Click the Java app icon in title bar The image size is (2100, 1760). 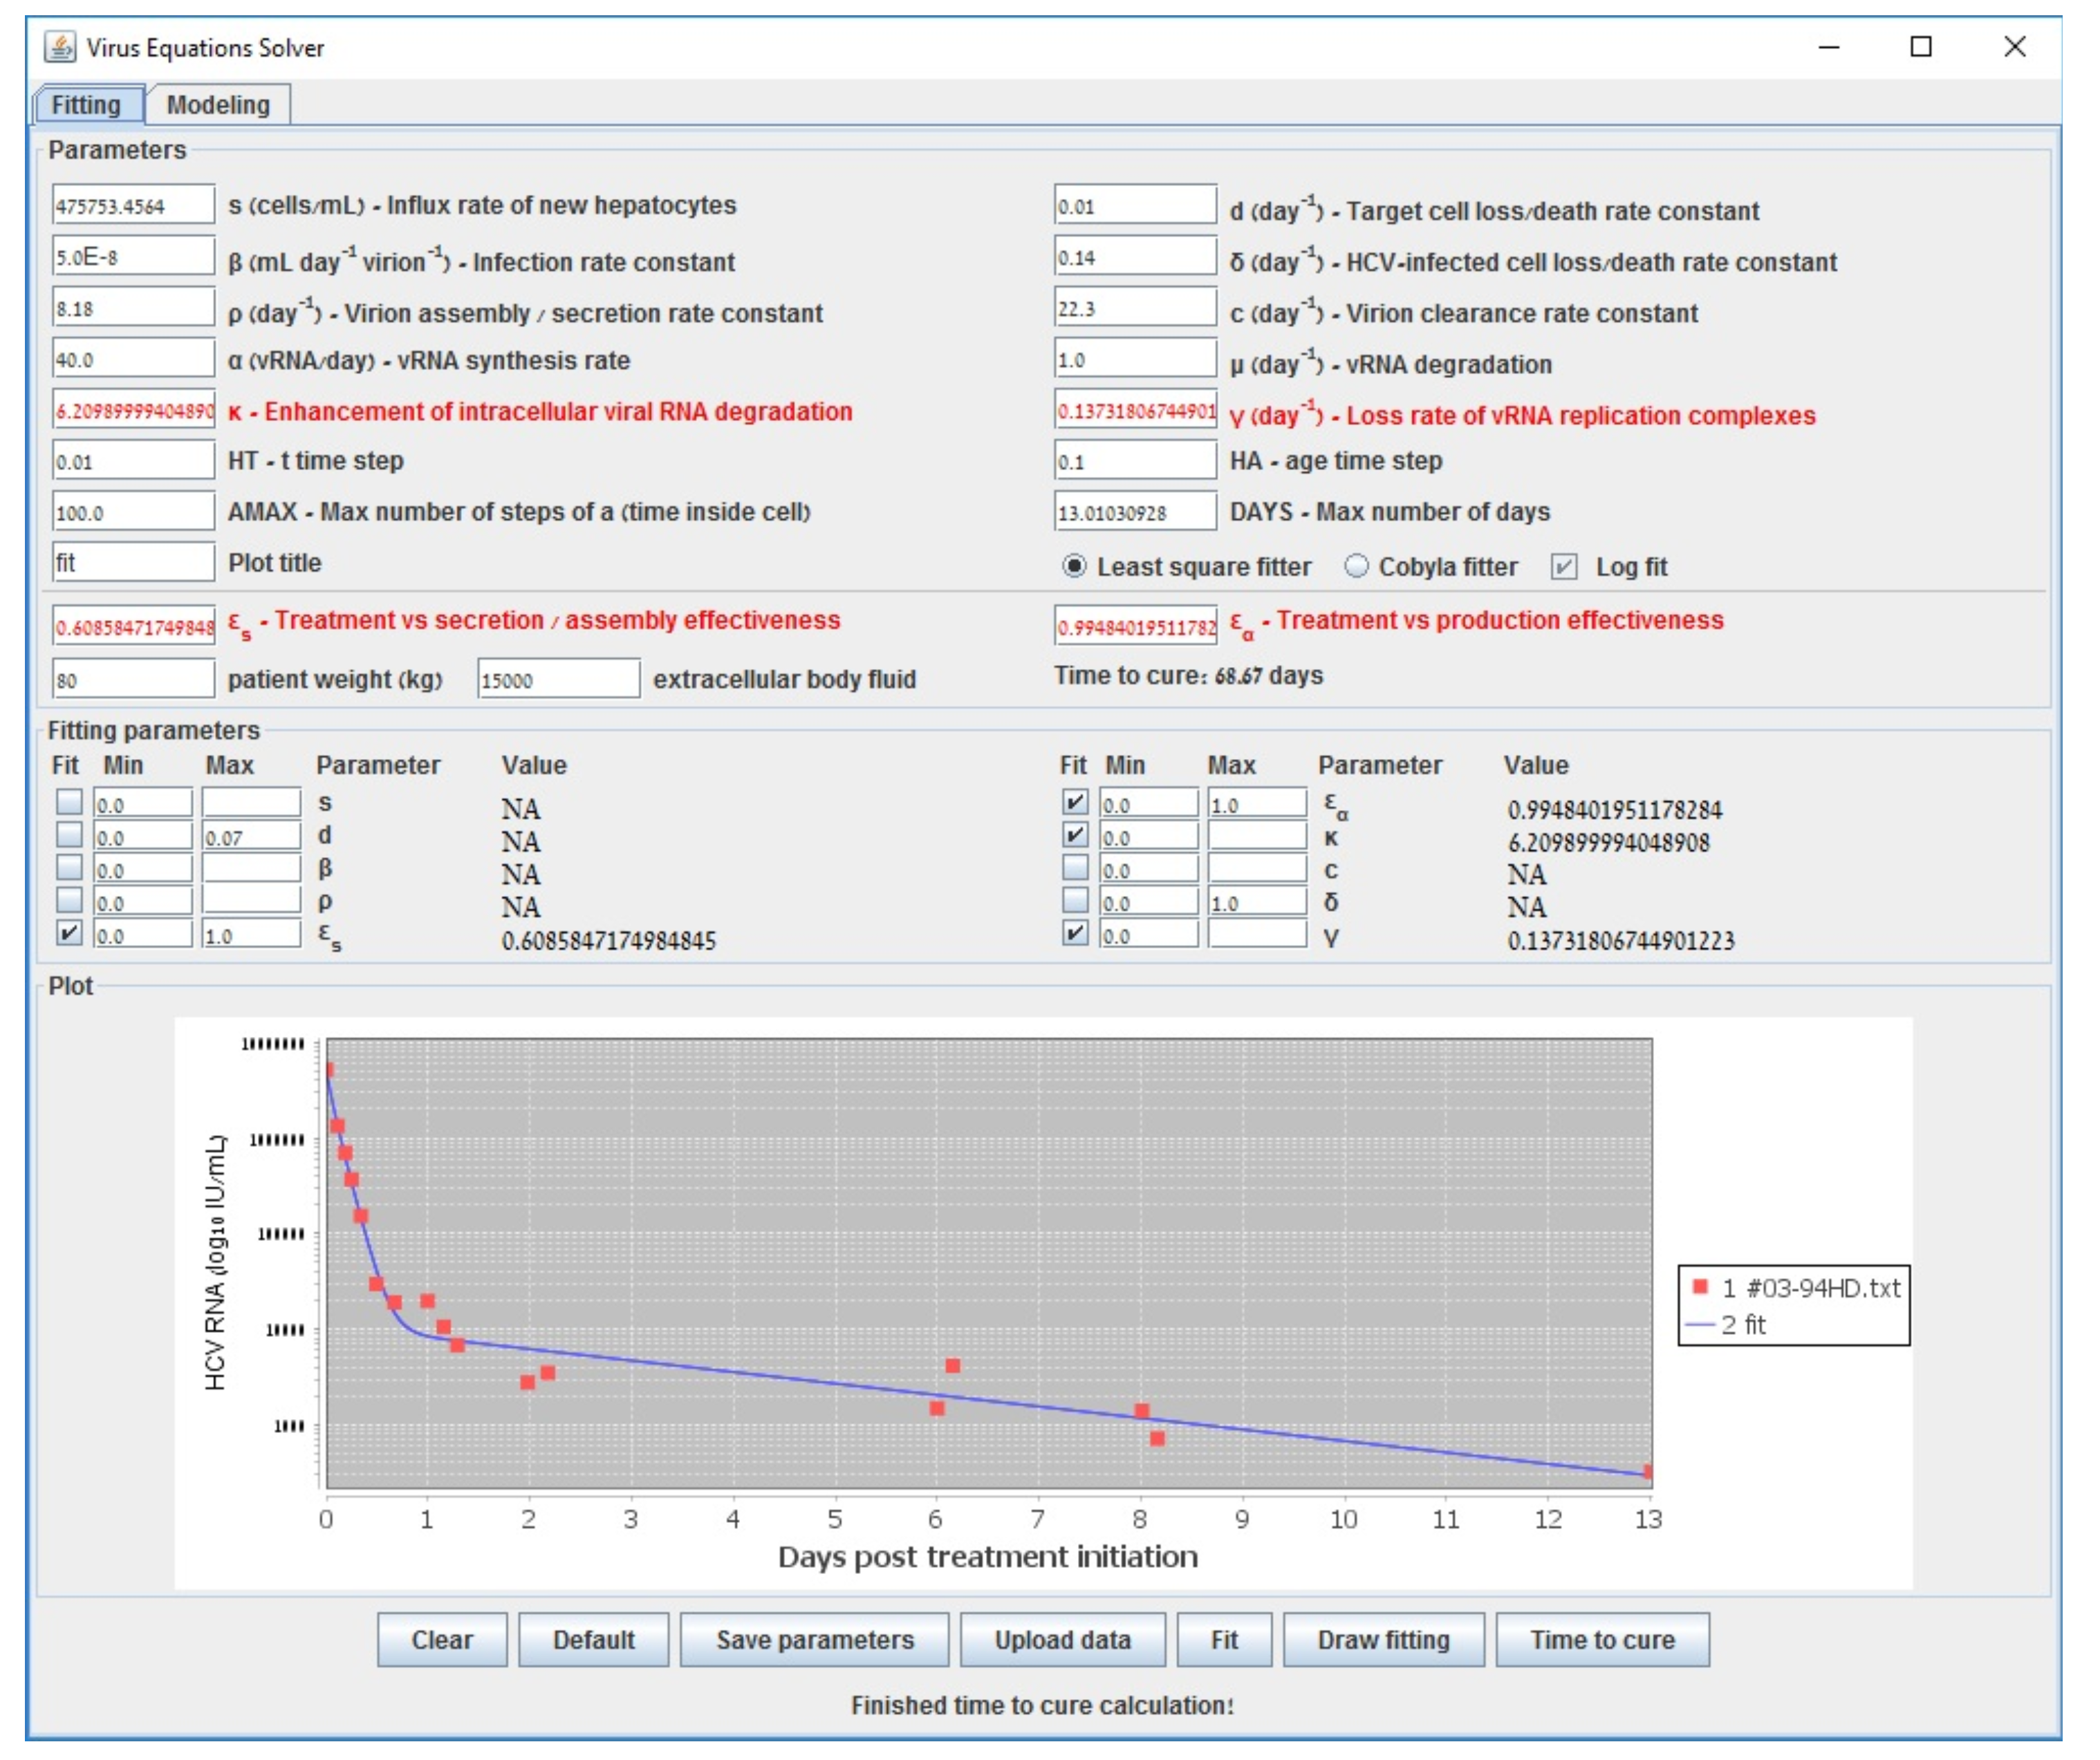click(60, 47)
